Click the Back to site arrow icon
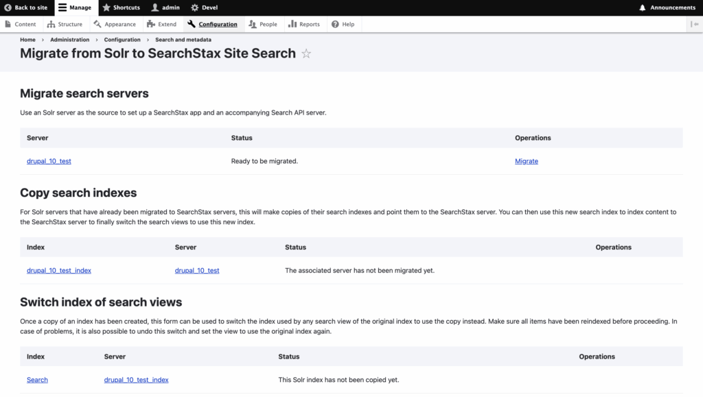Image resolution: width=703 pixels, height=397 pixels. (8, 8)
